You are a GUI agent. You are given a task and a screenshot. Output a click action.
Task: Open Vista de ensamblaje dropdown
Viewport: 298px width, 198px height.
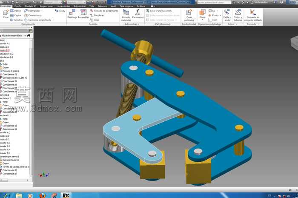[25, 35]
